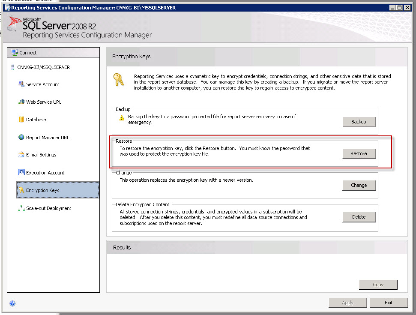Click the E-mail Settings envelope icon

click(21, 154)
